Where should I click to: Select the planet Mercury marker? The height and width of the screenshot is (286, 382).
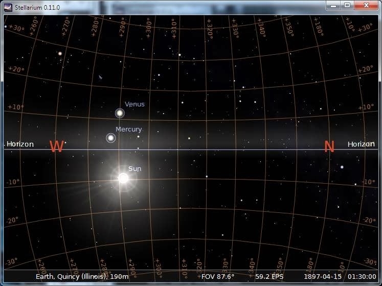click(111, 138)
